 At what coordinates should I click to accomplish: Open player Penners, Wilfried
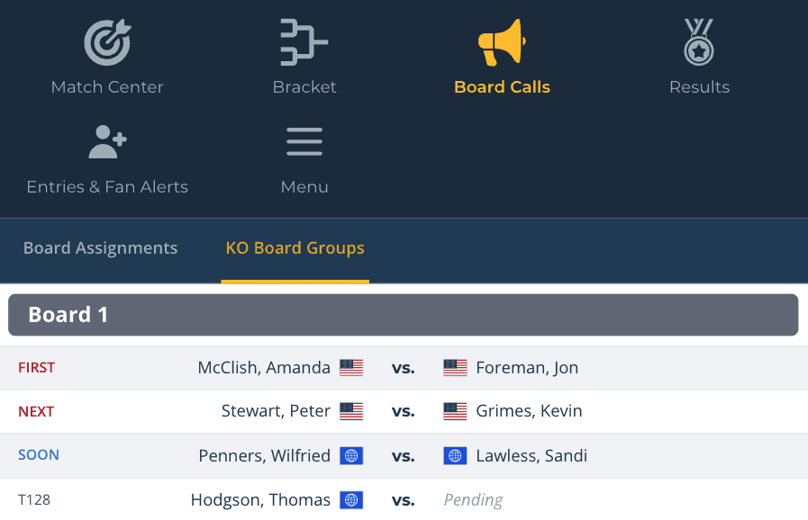[264, 455]
